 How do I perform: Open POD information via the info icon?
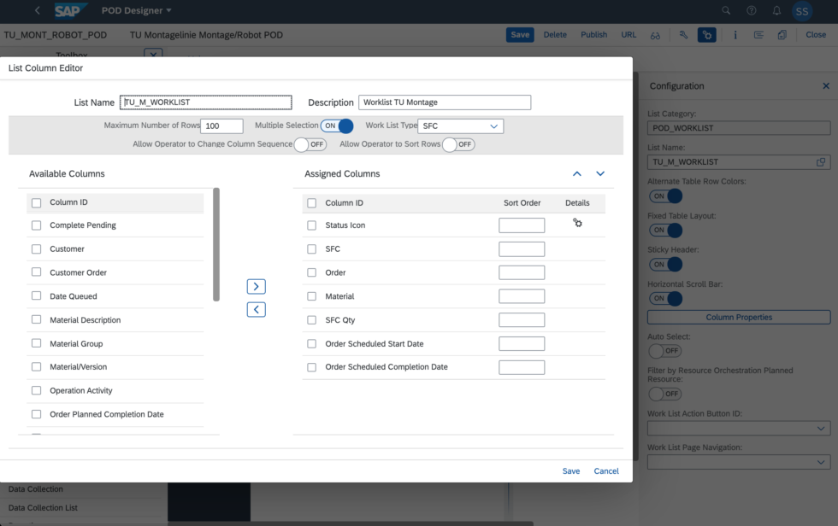tap(735, 34)
